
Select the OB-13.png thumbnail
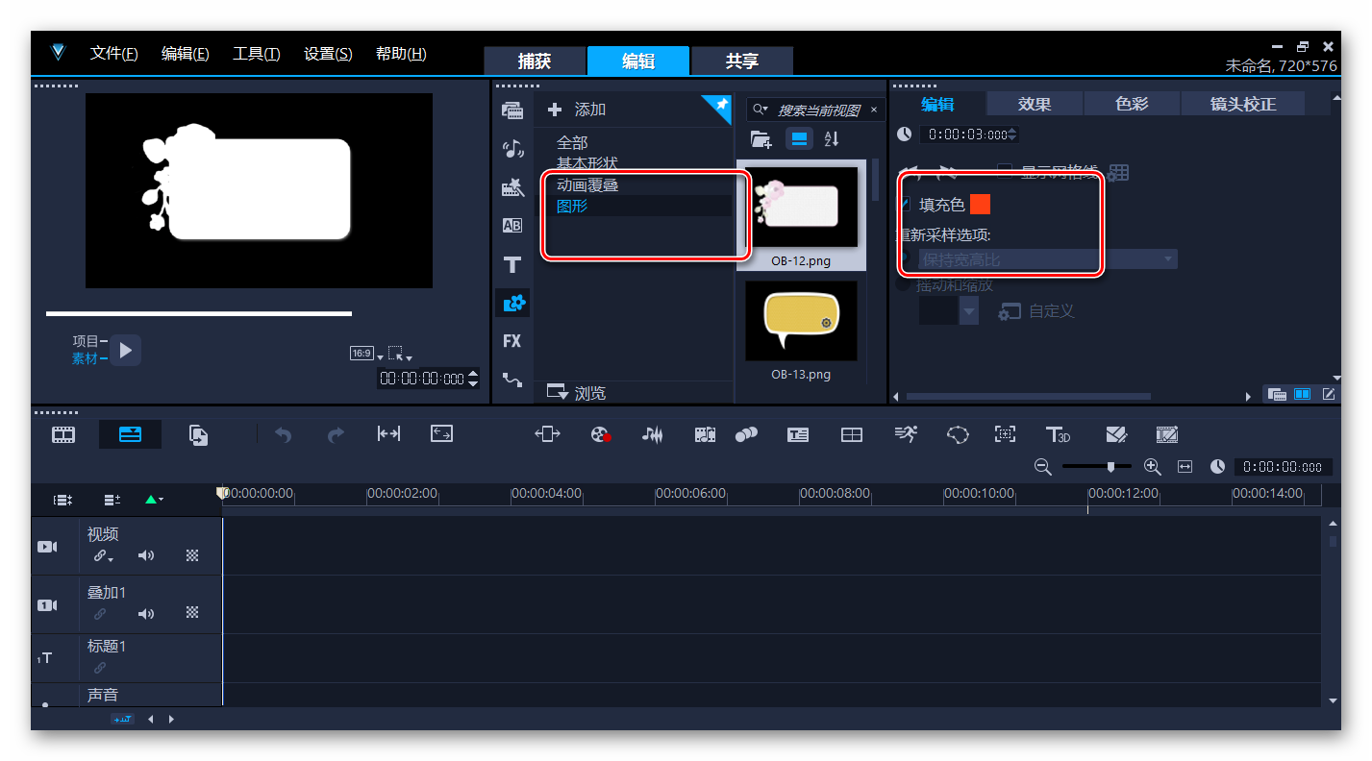click(x=800, y=322)
